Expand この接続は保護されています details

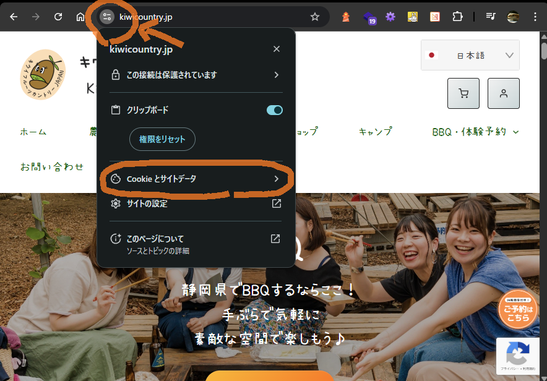pos(195,75)
